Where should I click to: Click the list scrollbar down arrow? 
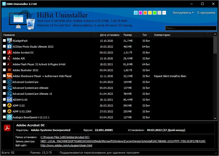pos(215,118)
